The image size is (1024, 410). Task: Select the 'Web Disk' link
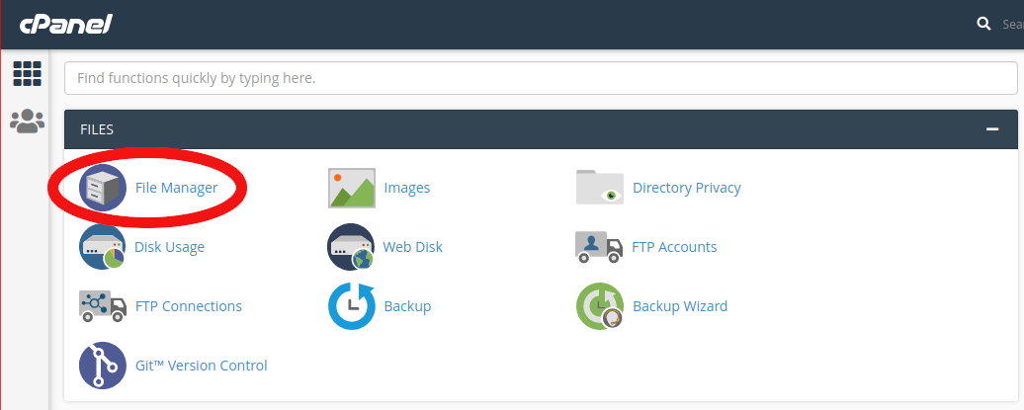[x=413, y=247]
